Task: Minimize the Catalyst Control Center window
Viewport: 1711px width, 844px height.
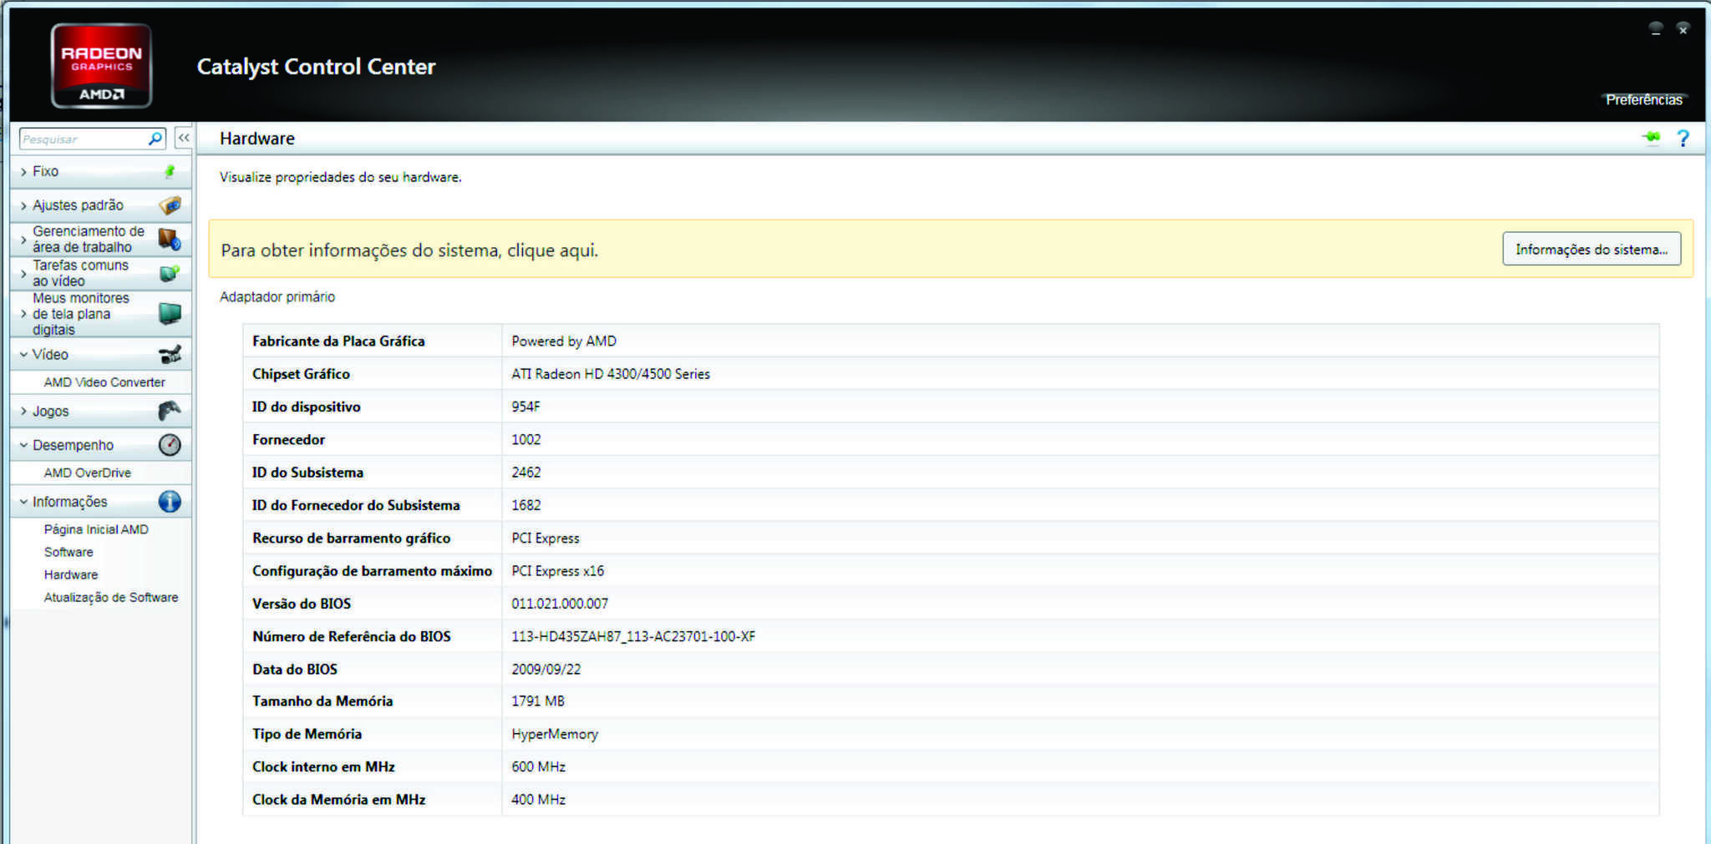Action: pyautogui.click(x=1656, y=28)
